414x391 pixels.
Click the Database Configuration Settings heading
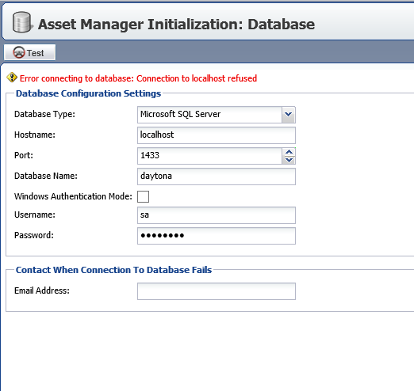(x=88, y=93)
